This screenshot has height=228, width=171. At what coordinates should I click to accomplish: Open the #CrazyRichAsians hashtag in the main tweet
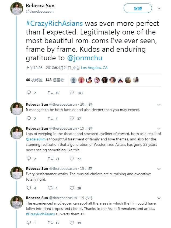(54, 23)
